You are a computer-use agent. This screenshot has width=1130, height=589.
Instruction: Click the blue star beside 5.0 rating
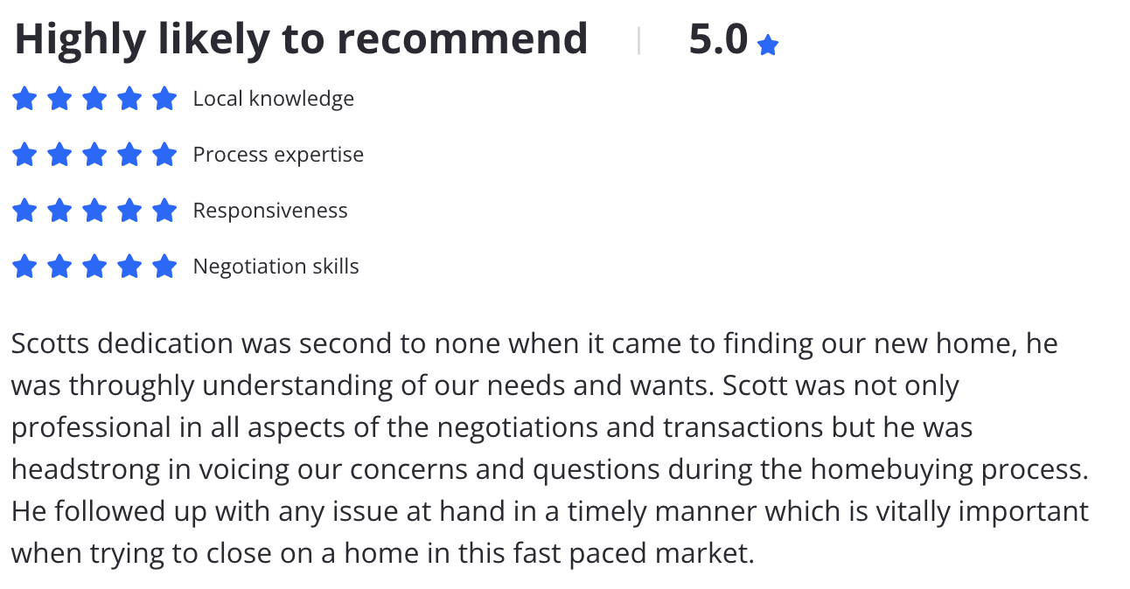pyautogui.click(x=768, y=45)
